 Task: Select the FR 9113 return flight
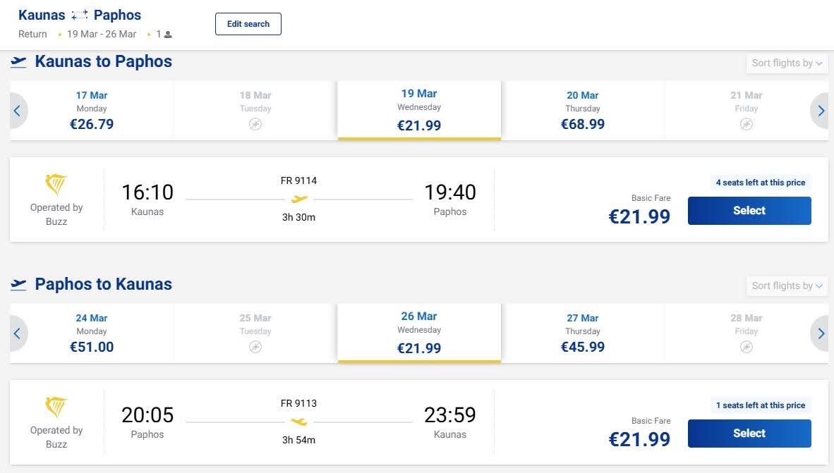tap(749, 433)
